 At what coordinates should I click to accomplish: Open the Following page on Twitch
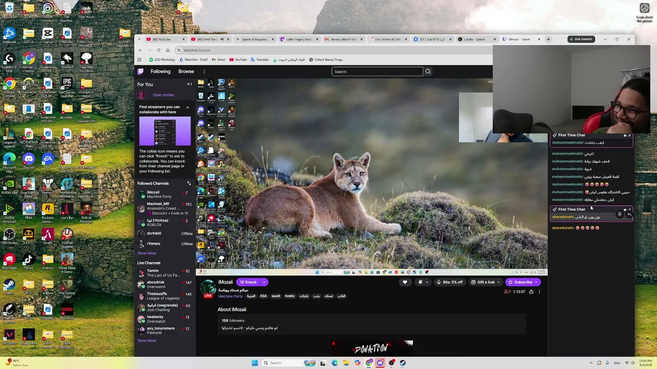tap(160, 72)
